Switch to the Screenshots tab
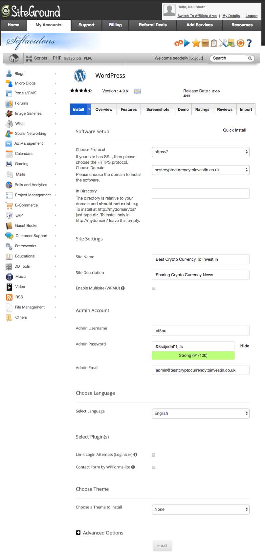265x560 pixels. coord(158,110)
